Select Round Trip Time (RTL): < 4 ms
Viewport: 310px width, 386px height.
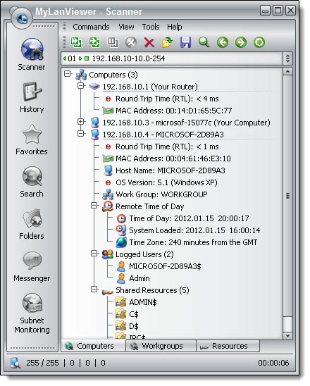pos(167,99)
